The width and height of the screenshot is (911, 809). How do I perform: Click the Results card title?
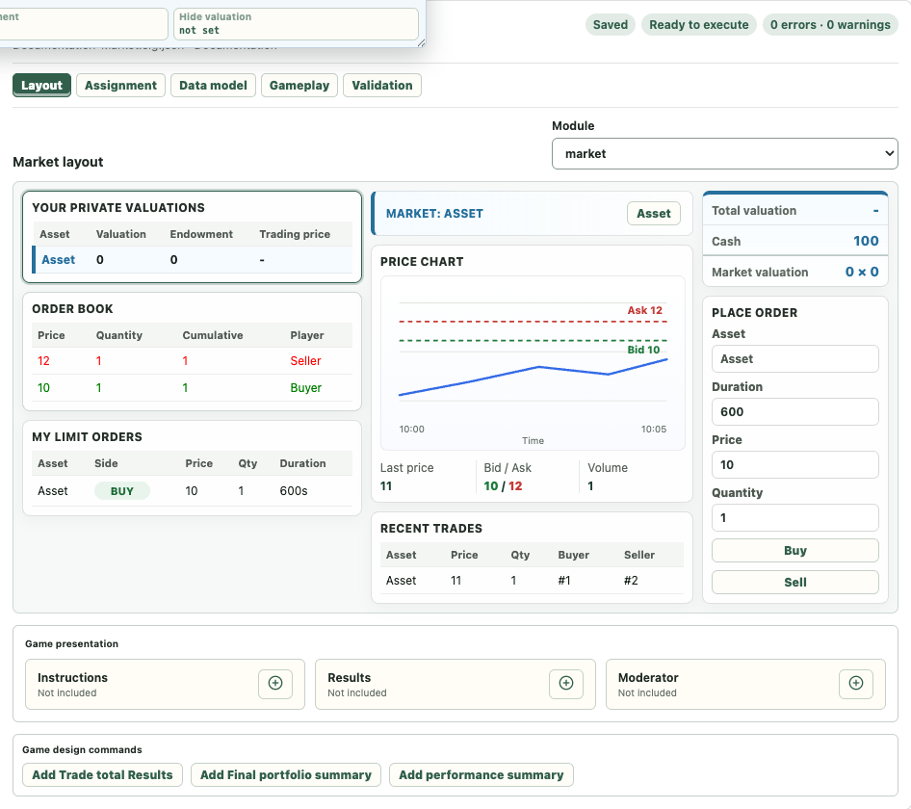click(350, 678)
